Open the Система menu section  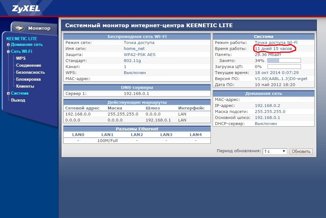pos(20,93)
